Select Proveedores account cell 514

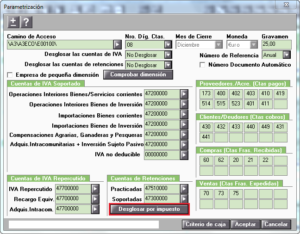pos(206,104)
